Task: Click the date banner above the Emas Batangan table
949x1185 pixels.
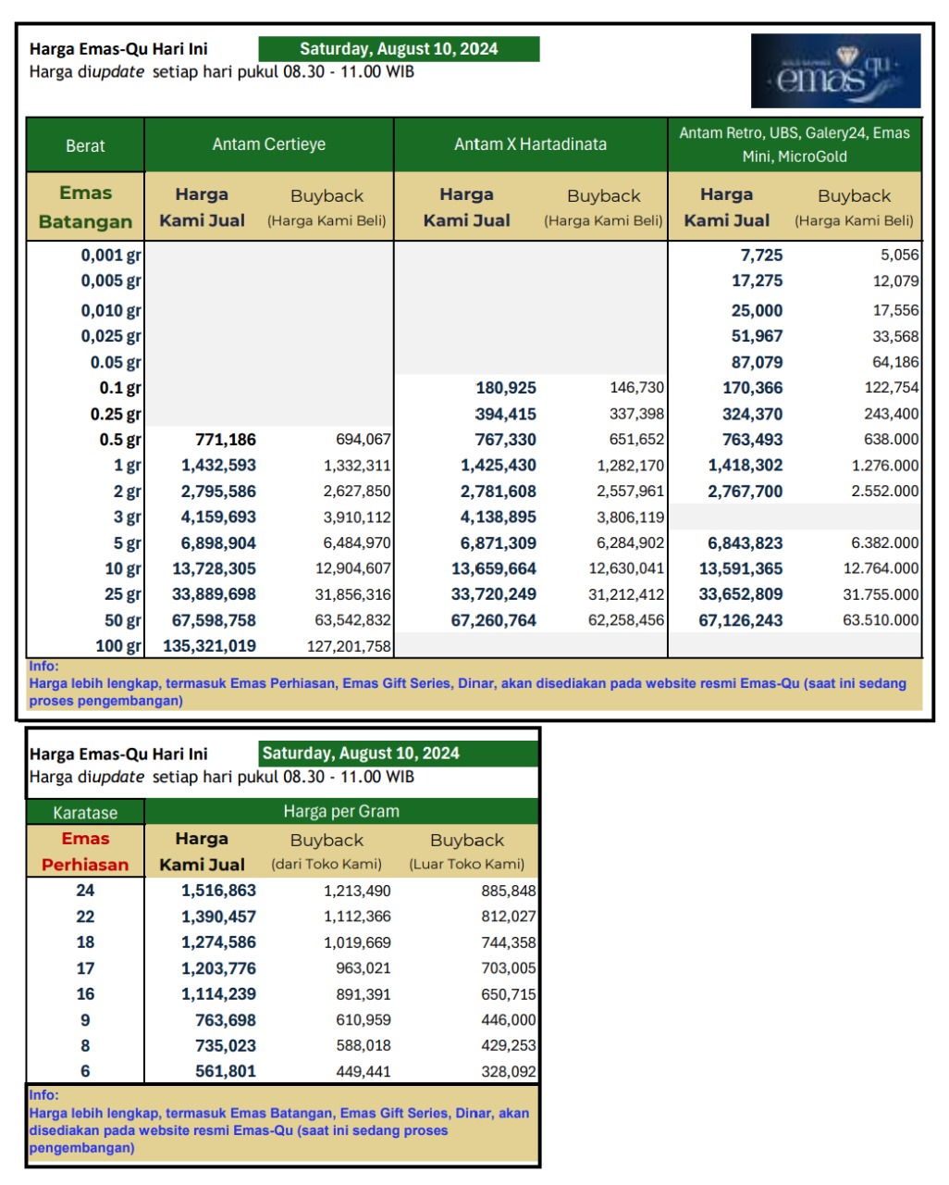Action: (399, 49)
